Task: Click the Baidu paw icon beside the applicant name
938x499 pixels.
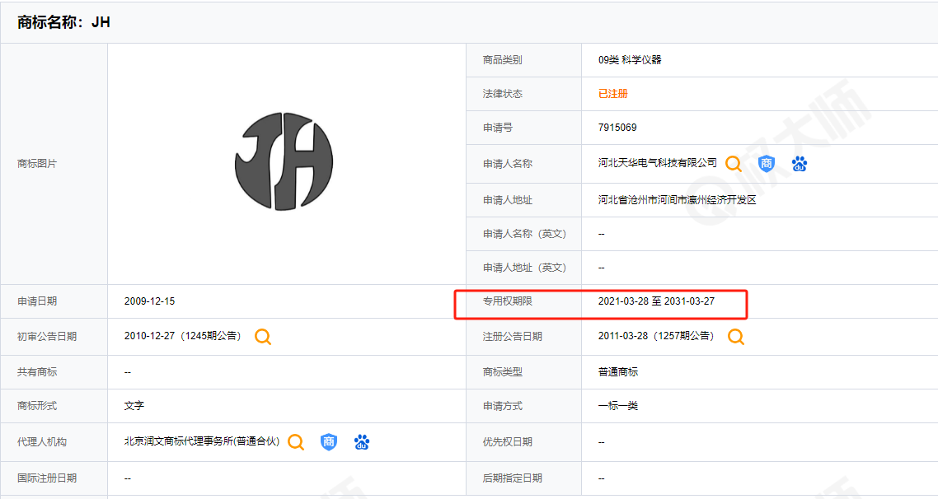Action: click(799, 164)
